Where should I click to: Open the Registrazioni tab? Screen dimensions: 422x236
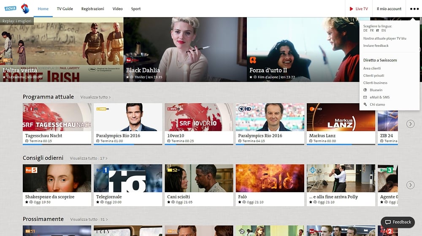92,8
